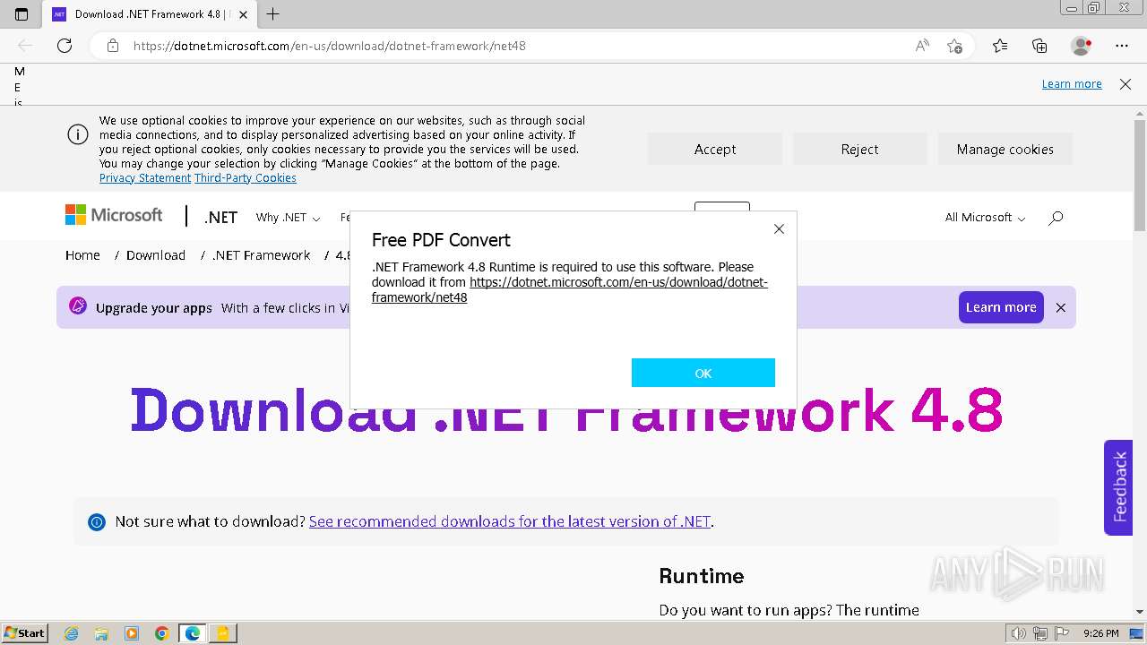This screenshot has width=1147, height=645.
Task: Click Learn more in top notification bar
Action: 1072,83
